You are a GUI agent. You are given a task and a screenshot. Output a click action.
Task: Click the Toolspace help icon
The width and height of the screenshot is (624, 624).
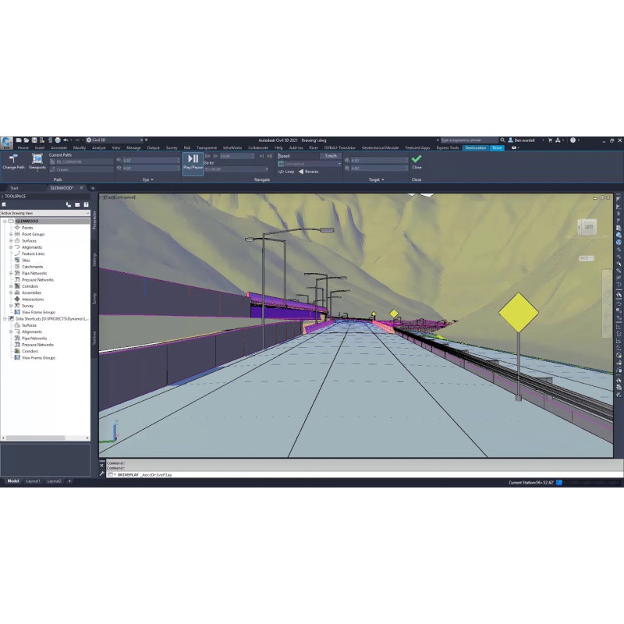[x=86, y=204]
